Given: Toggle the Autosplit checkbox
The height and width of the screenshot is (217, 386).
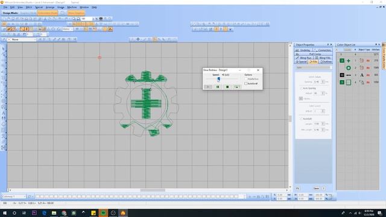Looking at the screenshot, I should coord(301,119).
